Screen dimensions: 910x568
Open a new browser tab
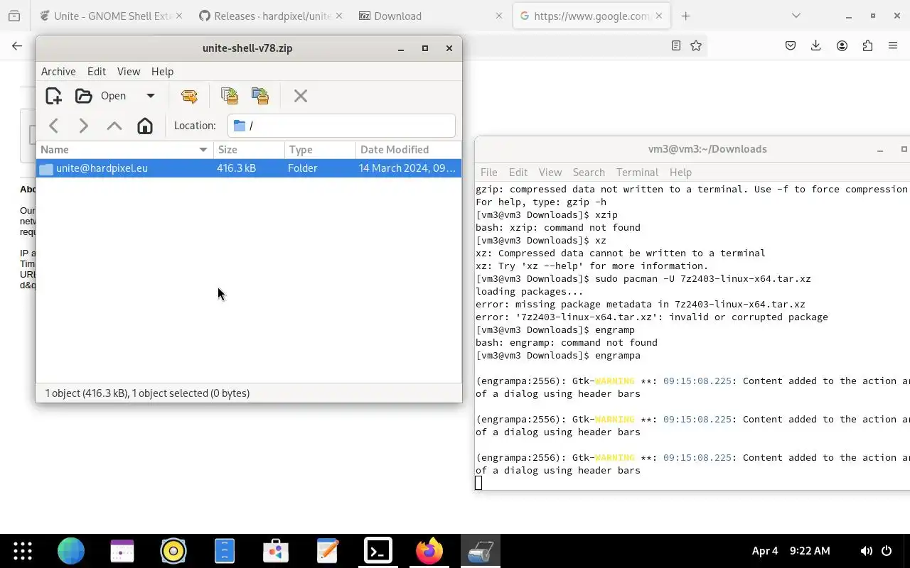pyautogui.click(x=685, y=16)
